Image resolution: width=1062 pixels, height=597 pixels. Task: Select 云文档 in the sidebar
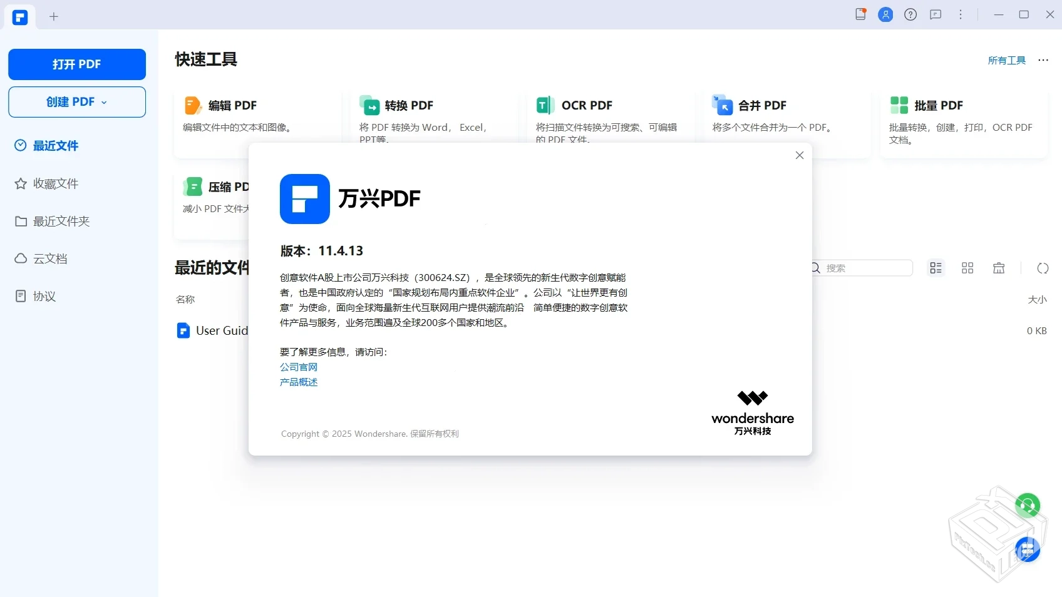50,258
